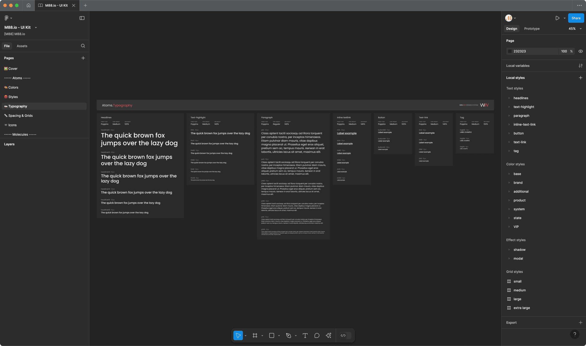Select the Frame tool
The image size is (586, 346).
point(256,335)
